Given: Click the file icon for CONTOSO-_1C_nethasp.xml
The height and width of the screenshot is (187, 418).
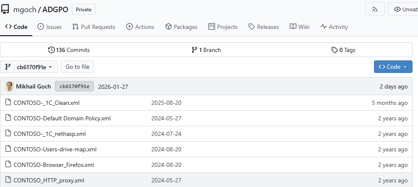Looking at the screenshot, I should click(x=8, y=134).
